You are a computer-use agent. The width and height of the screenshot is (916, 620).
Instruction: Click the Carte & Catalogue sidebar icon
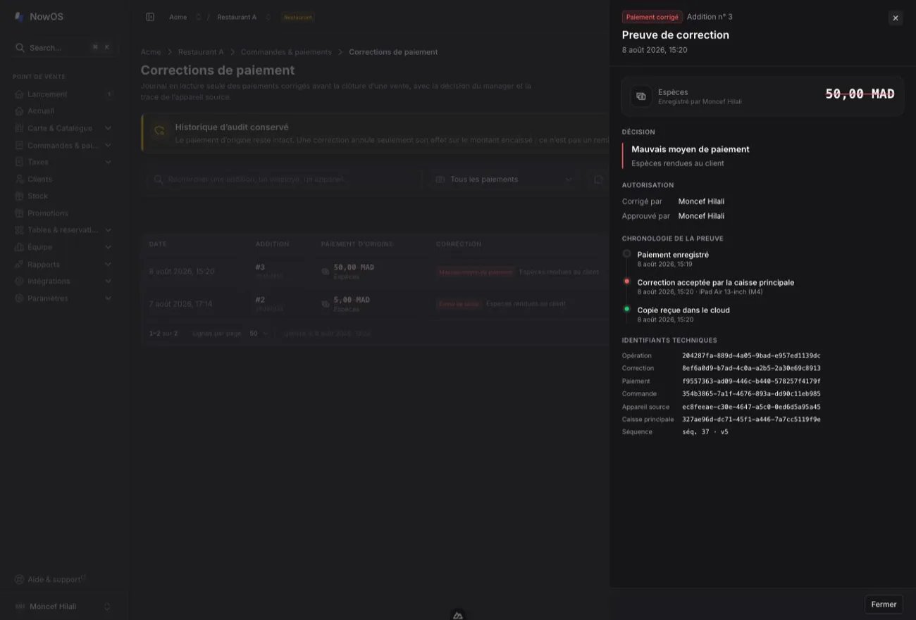(20, 128)
